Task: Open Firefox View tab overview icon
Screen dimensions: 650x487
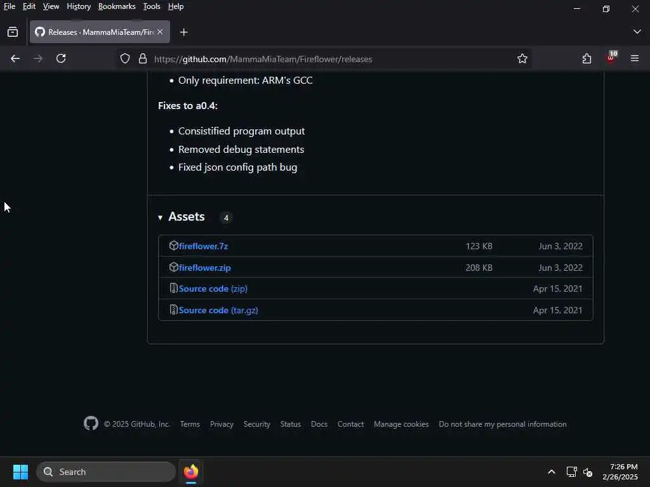Action: [13, 32]
